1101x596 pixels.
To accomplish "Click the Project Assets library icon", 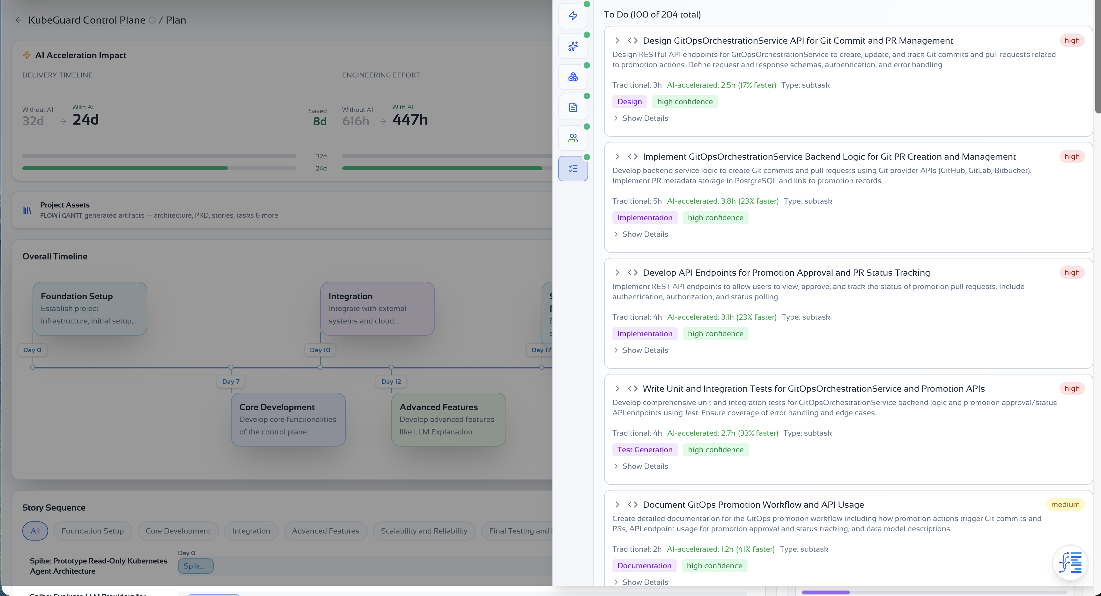I will point(27,210).
